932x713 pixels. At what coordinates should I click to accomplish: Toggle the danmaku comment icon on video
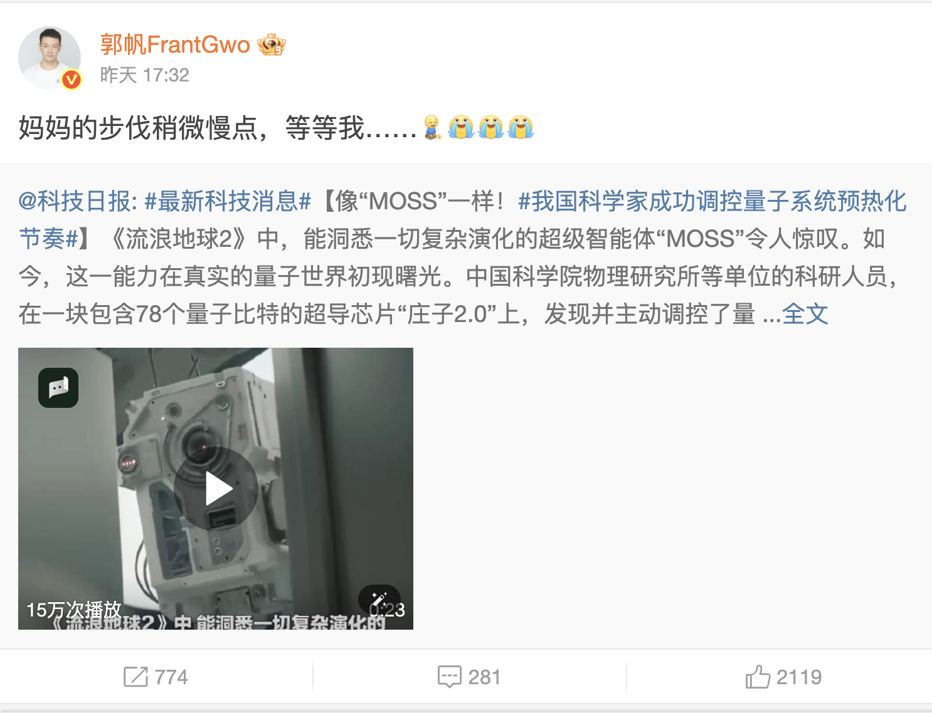[58, 388]
